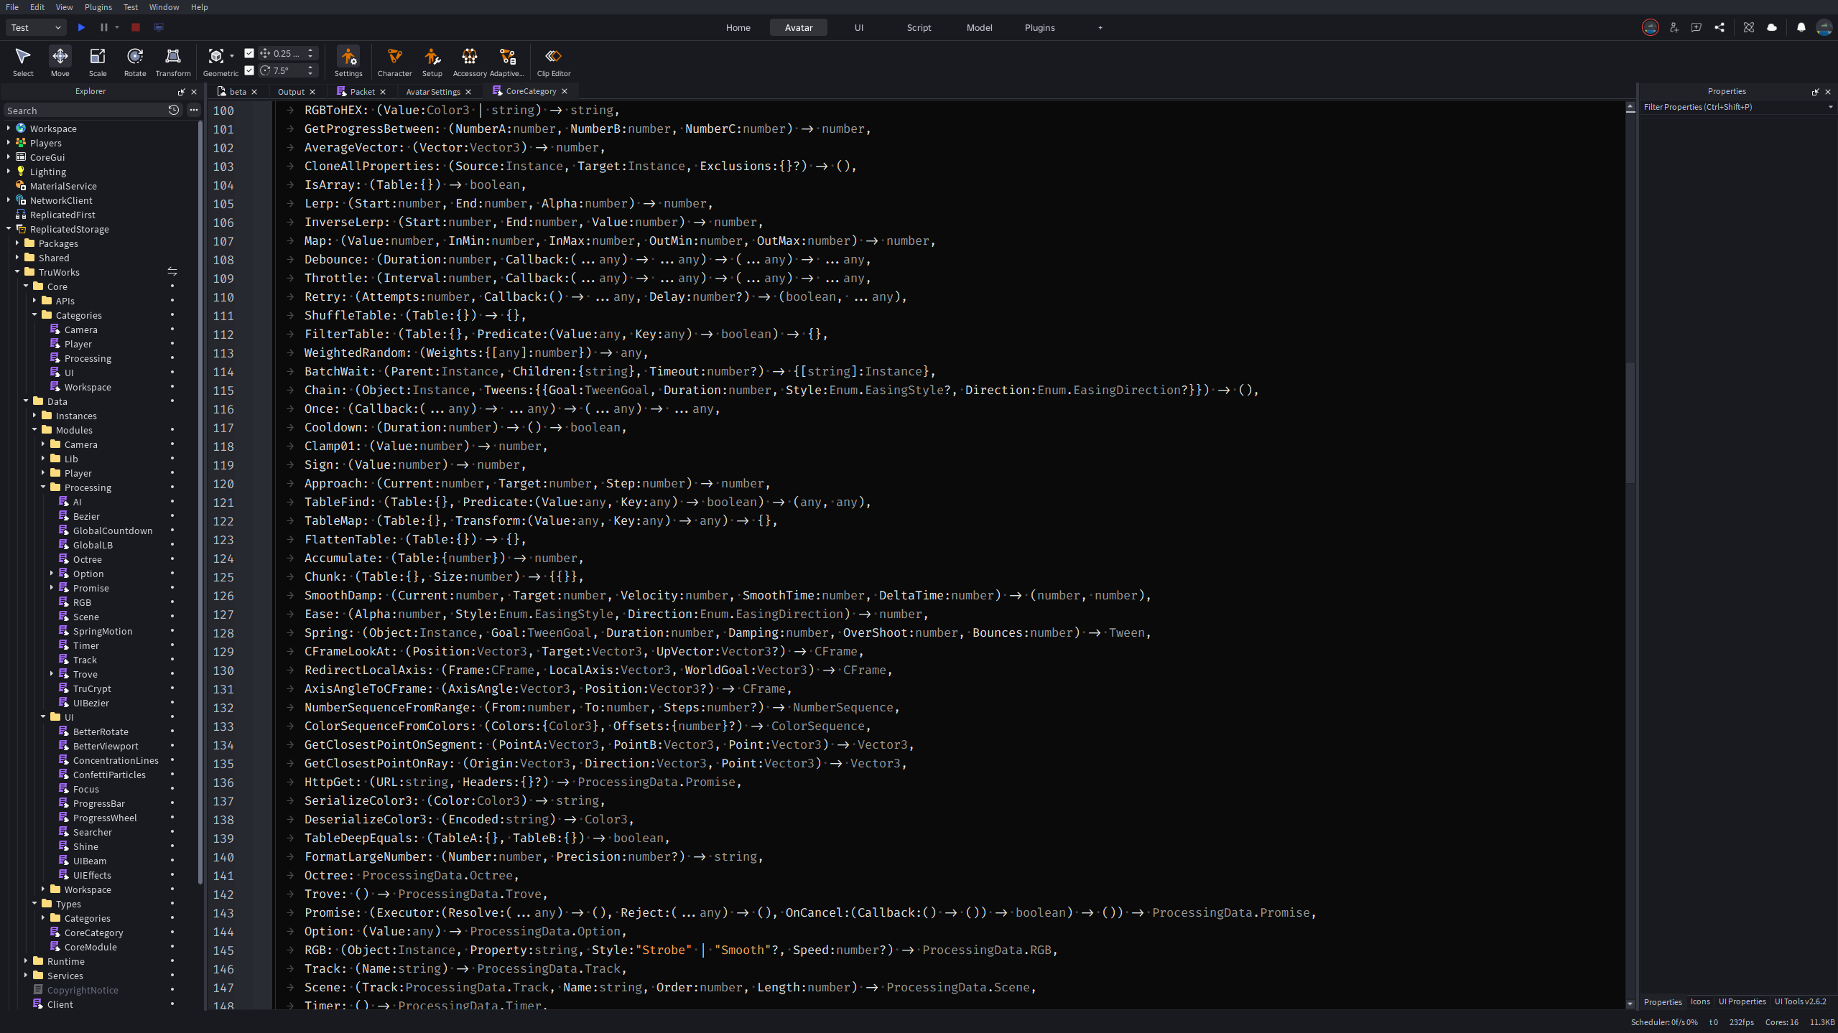Open the notifications bell
Image resolution: width=1838 pixels, height=1033 pixels.
1801,27
